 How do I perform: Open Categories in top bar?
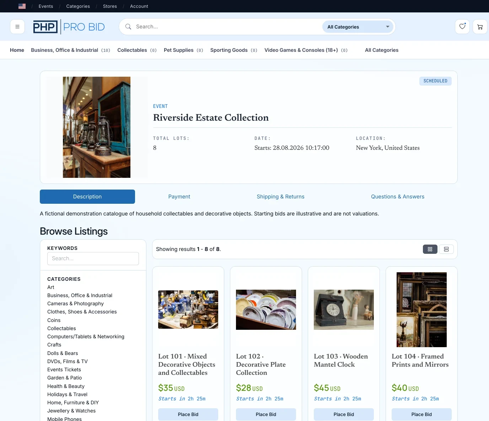point(78,6)
